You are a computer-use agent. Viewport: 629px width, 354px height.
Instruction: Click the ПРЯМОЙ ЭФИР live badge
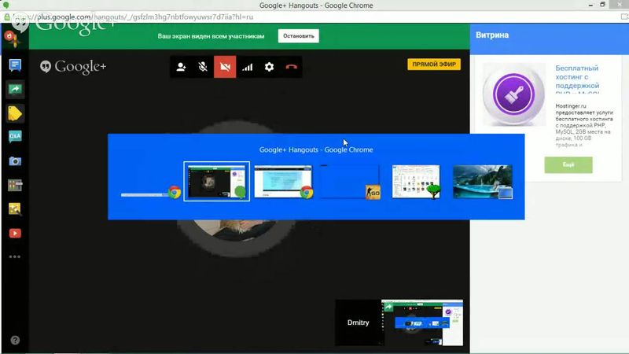(x=433, y=65)
